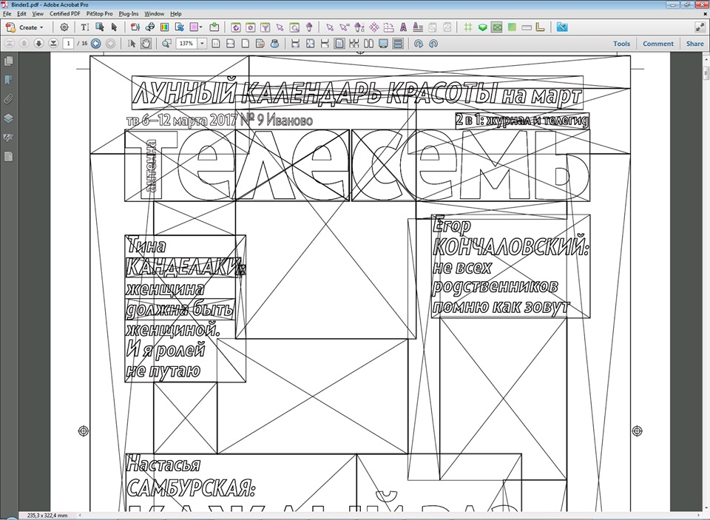Select the purple letter A text tool
This screenshot has height=520, width=710.
403,27
